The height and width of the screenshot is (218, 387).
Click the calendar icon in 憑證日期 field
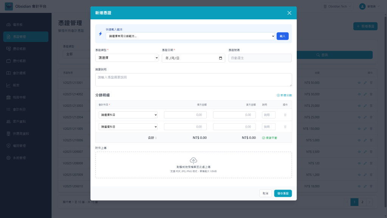[x=220, y=58]
